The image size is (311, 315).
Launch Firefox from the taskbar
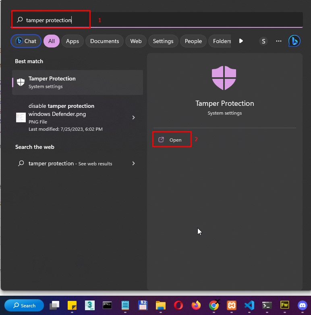(x=196, y=305)
